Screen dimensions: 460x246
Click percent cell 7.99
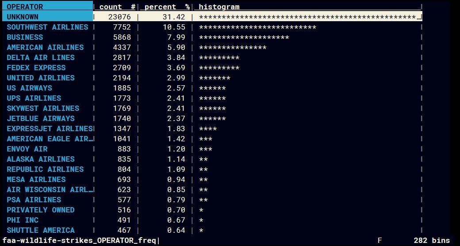176,37
